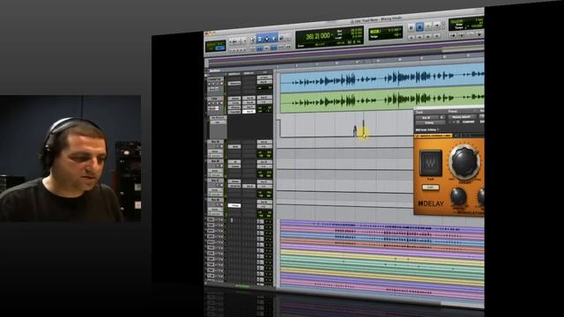Select the Zoomer tool in the toolbar
564x317 pixels.
pyautogui.click(x=253, y=39)
